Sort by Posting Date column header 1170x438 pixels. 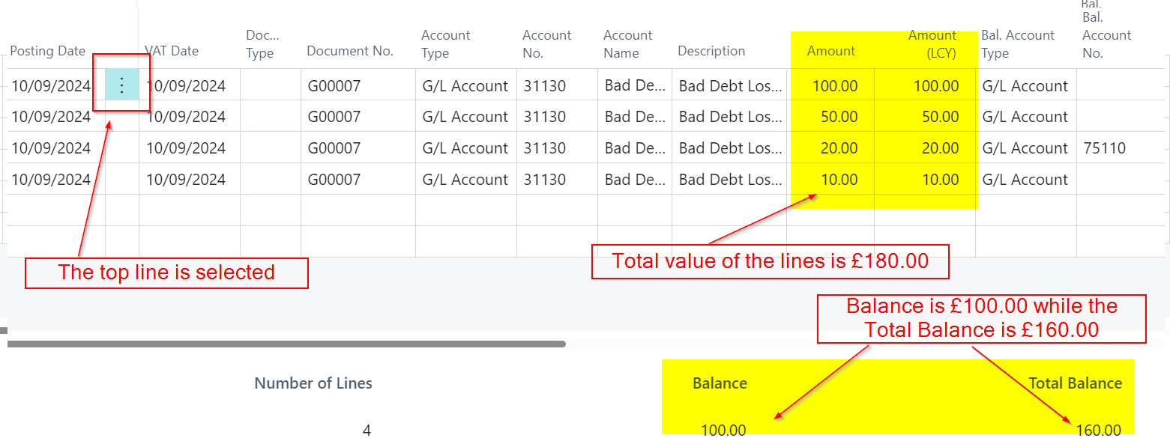[48, 51]
